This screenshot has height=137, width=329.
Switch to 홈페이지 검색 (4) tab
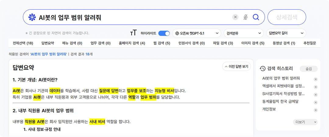tap(132, 43)
